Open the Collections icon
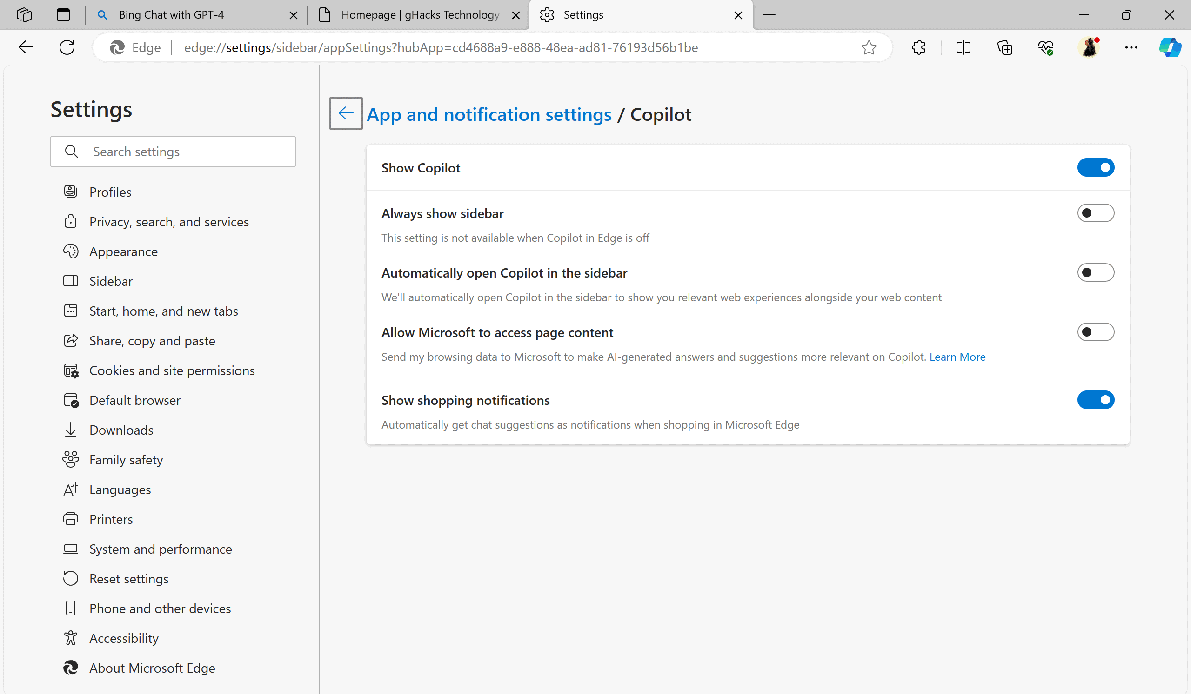 tap(1005, 47)
